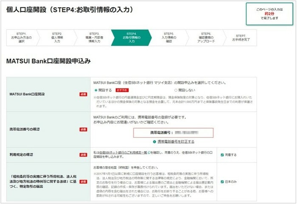This screenshot has width=297, height=204.
Task: Click the 個人口座開設 page title
Action: coord(70,10)
